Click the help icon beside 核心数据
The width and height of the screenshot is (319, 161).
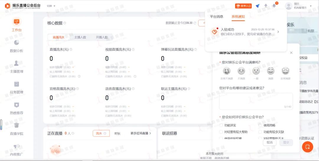65,23
